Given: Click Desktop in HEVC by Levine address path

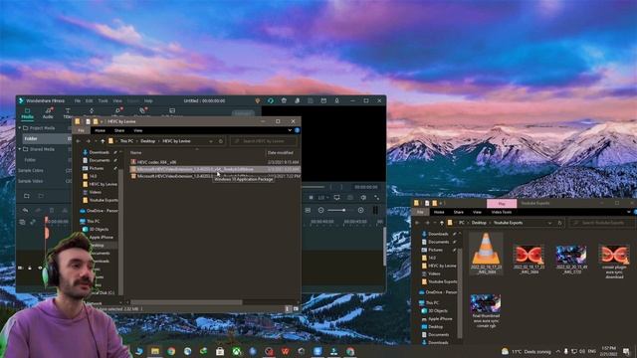Looking at the screenshot, I should [x=148, y=141].
